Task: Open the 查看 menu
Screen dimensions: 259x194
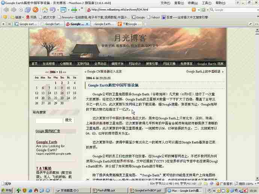Action: pyautogui.click(x=179, y=3)
